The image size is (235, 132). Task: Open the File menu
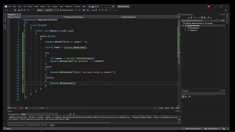10,7
